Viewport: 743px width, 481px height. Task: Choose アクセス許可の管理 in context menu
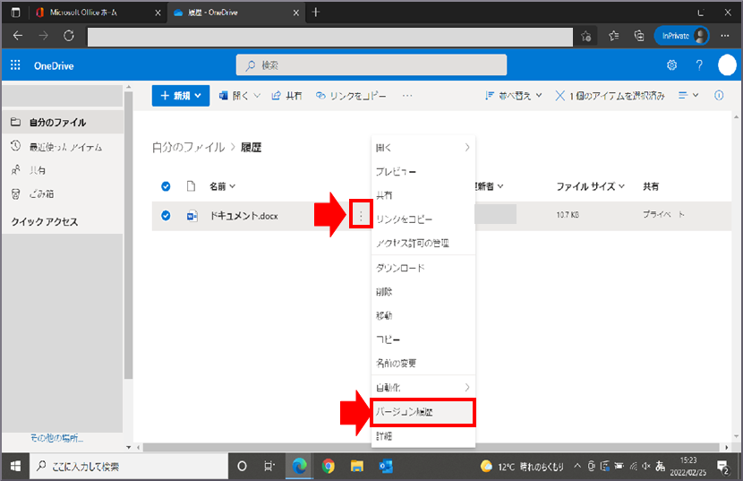423,244
